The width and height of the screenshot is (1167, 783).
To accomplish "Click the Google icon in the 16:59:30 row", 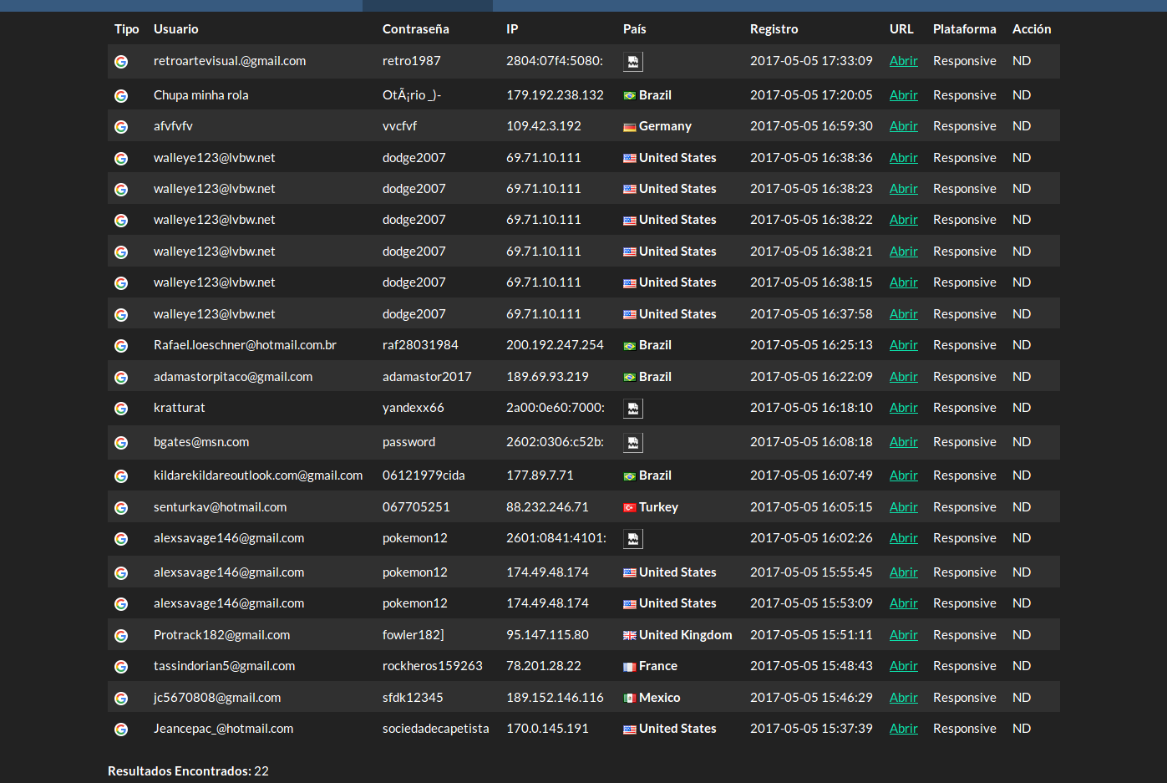I will tap(121, 127).
